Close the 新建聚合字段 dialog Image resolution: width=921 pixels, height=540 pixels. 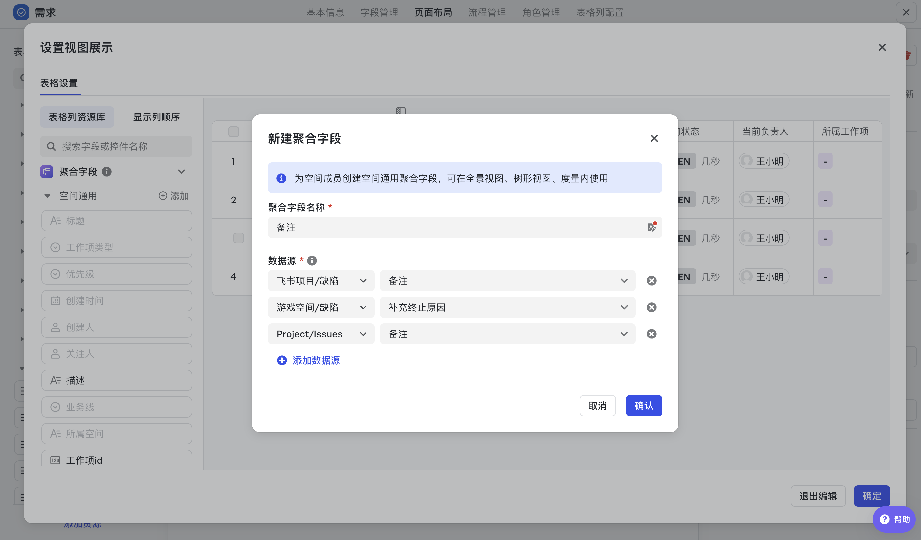click(x=654, y=138)
